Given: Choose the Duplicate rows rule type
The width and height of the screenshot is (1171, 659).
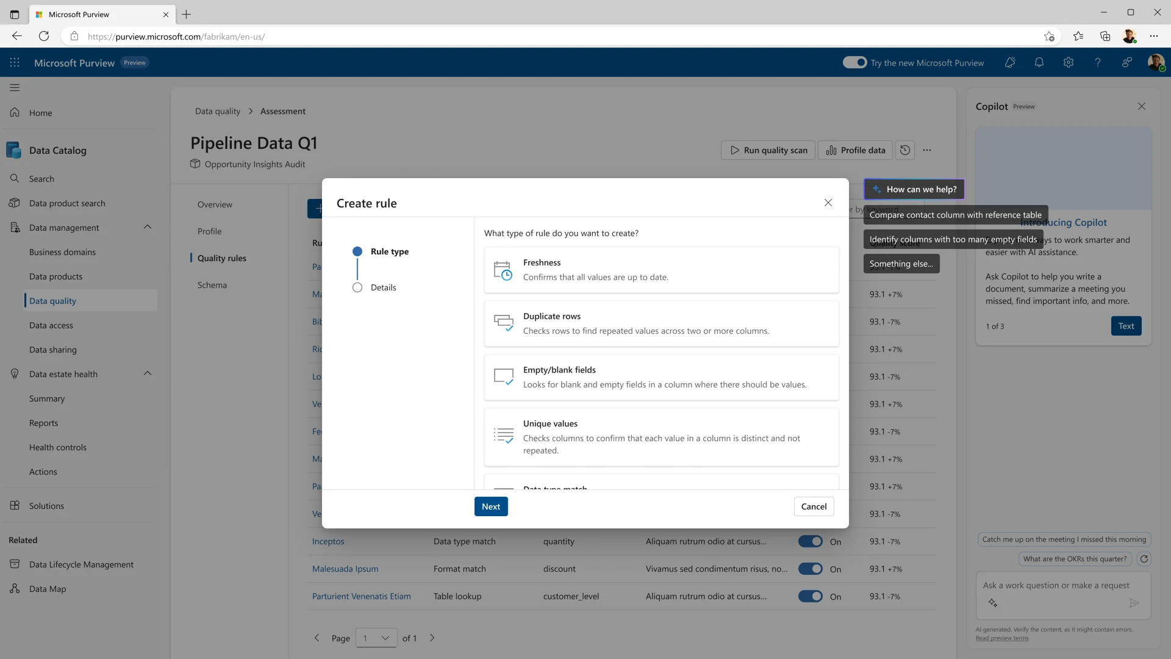Looking at the screenshot, I should click(661, 324).
